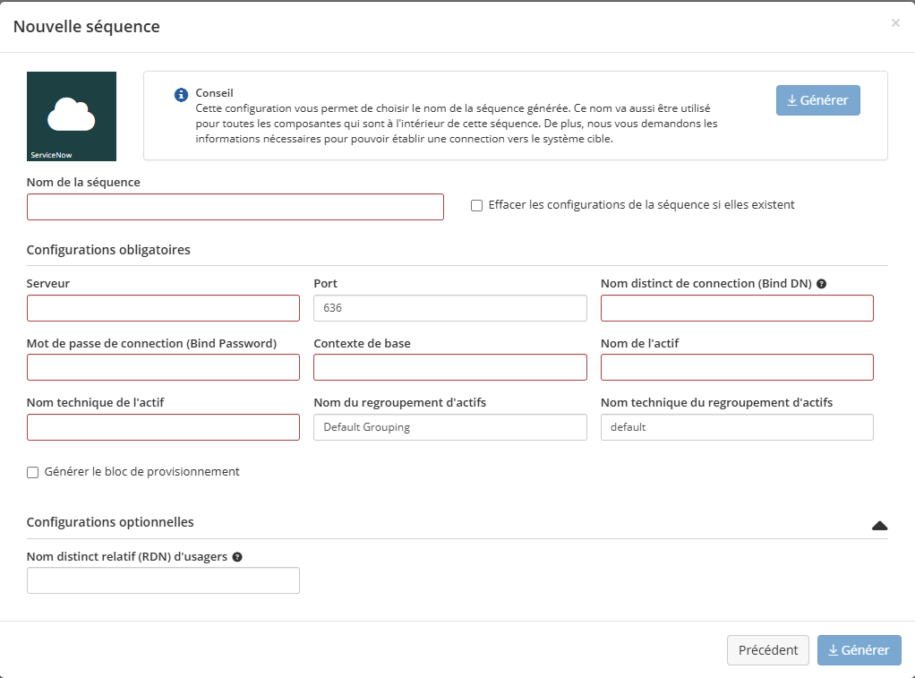Check Générer le bloc de provisionnement
The image size is (915, 678).
click(x=32, y=471)
